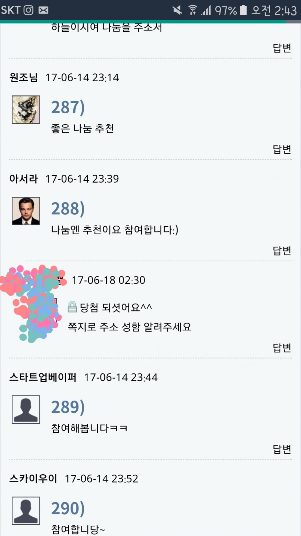Reply with 답변 under the 좋은 나눔 추천 comment

282,149
